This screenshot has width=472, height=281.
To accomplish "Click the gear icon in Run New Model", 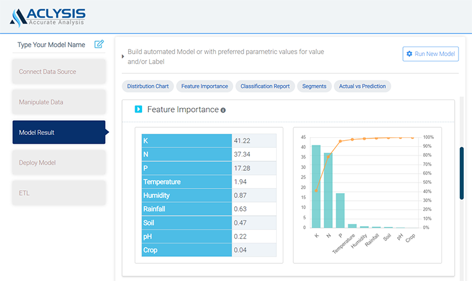I will click(409, 54).
